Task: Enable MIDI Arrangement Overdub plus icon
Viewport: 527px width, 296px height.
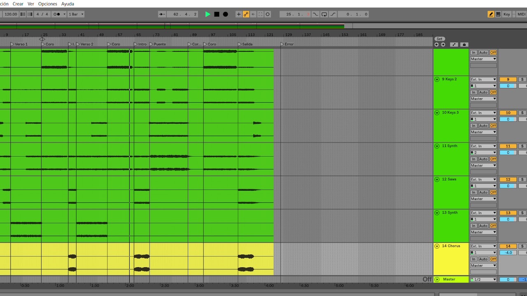Action: [238, 14]
